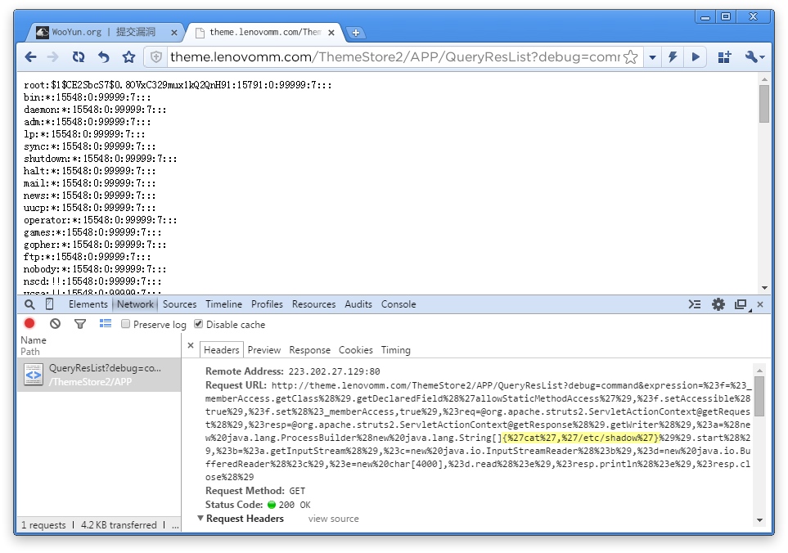
Task: Select the QueryResList request row
Action: click(x=99, y=375)
